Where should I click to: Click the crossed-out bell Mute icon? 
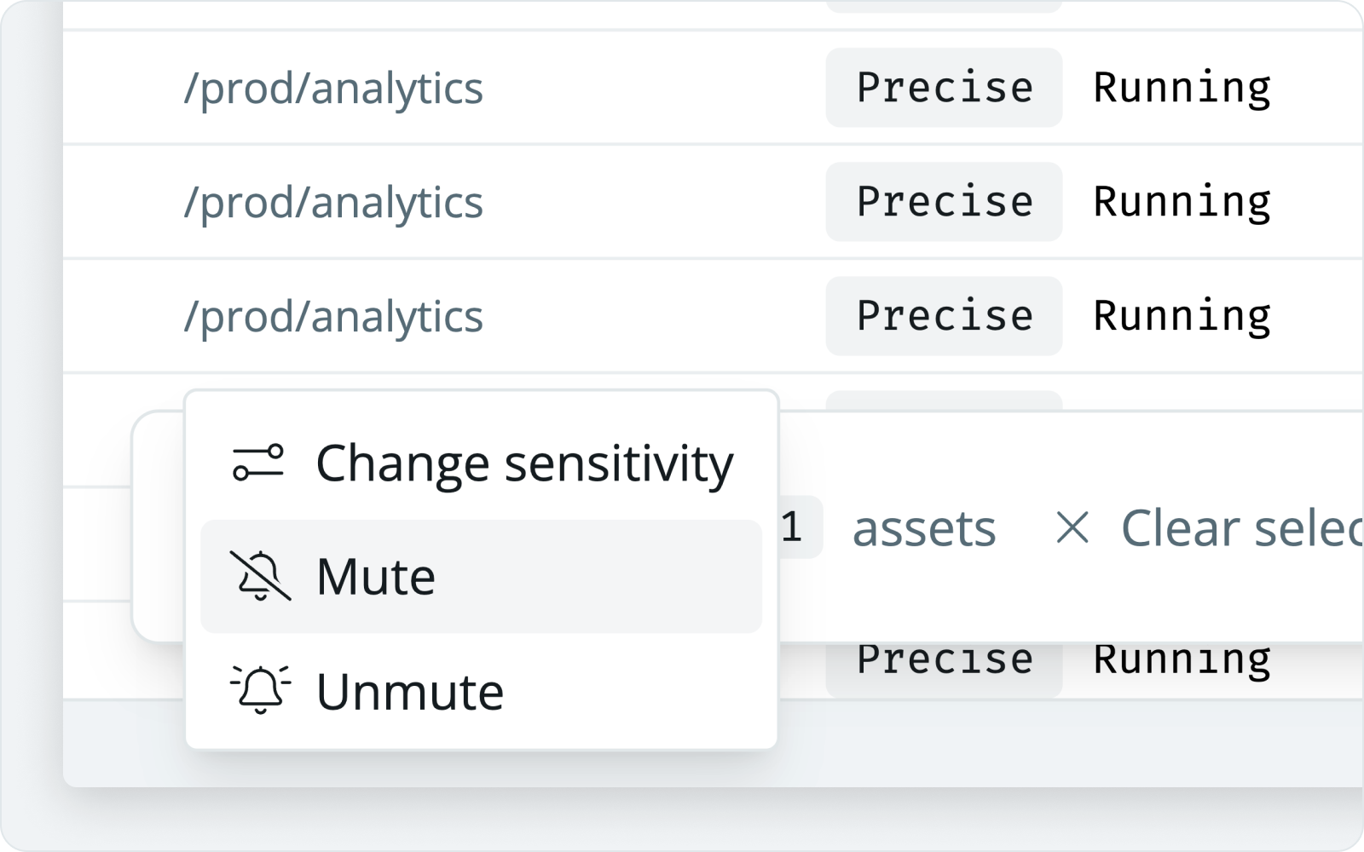tap(260, 576)
